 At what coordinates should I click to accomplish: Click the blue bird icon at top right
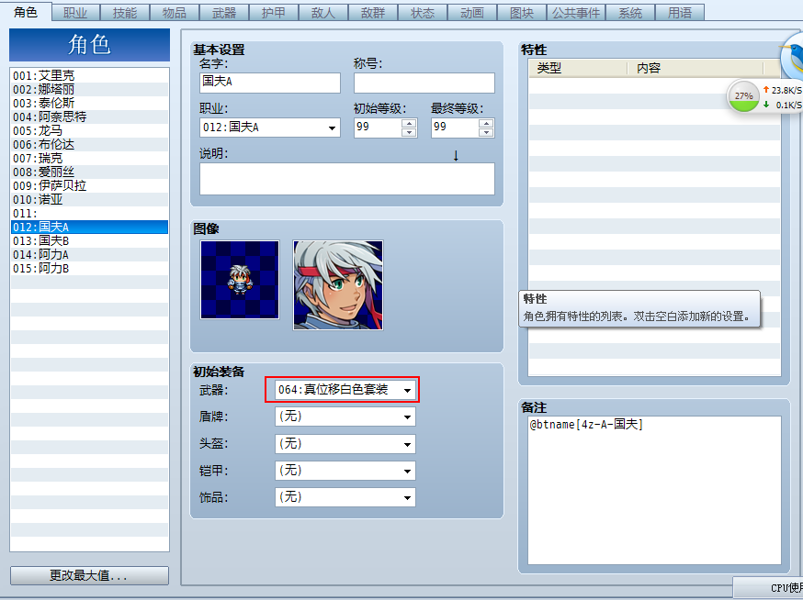coord(792,57)
